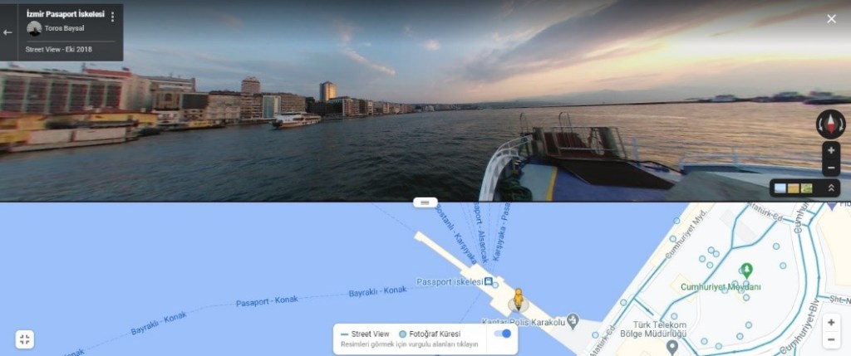Click the Türk Telekom Bölge Müdürlüğü label
This screenshot has width=851, height=356.
(x=659, y=329)
